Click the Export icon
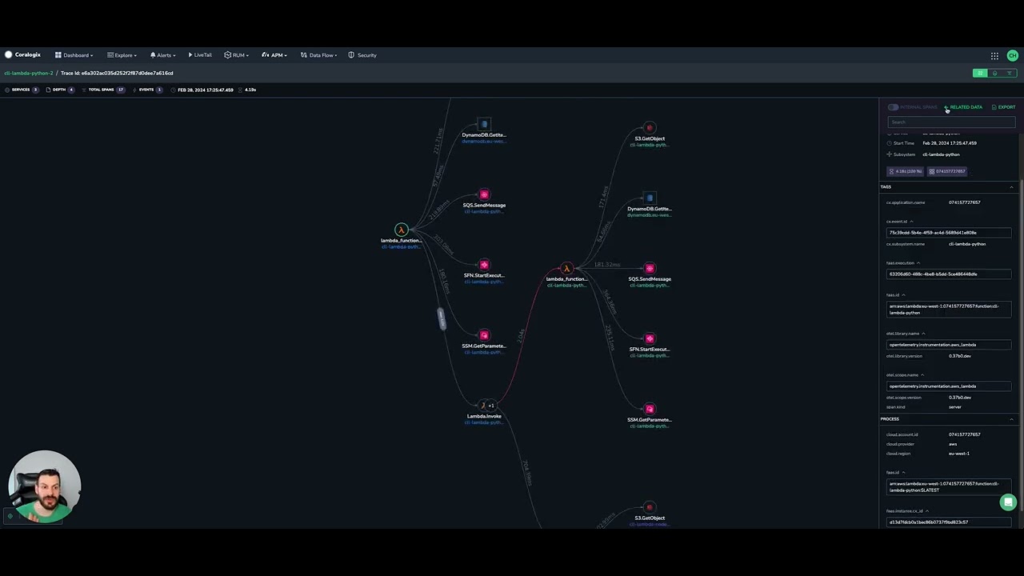Viewport: 1024px width, 576px height. point(994,107)
